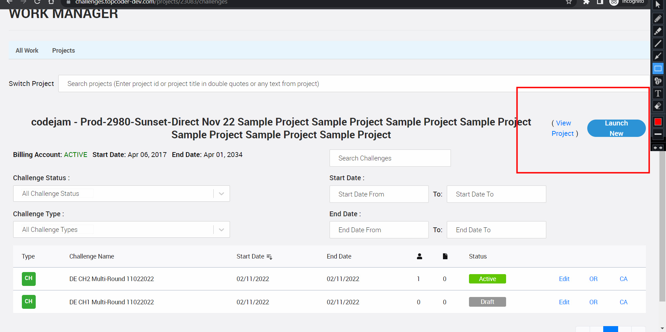Click the Draft status badge
Image resolution: width=666 pixels, height=332 pixels.
(x=487, y=302)
